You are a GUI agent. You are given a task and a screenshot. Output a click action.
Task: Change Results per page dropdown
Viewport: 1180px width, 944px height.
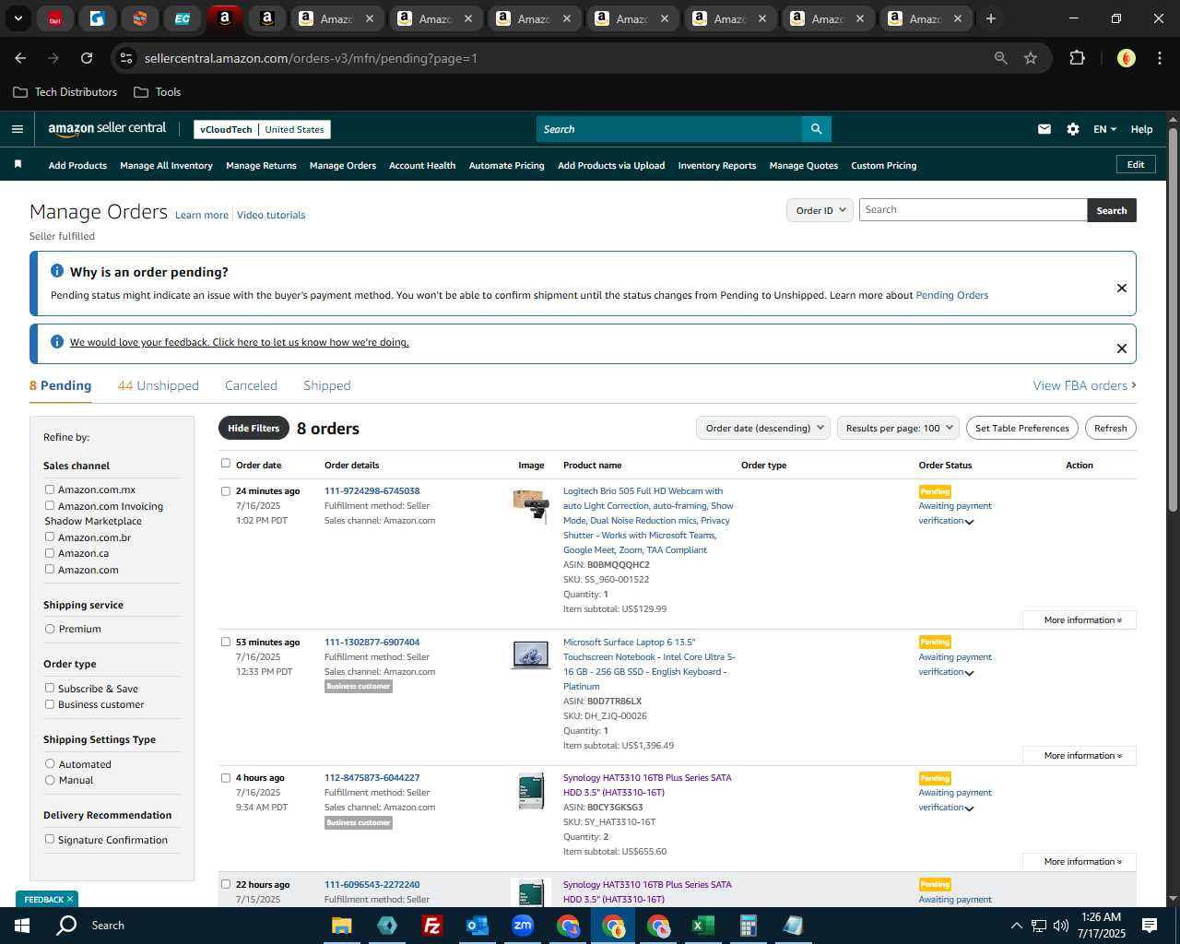tap(898, 428)
